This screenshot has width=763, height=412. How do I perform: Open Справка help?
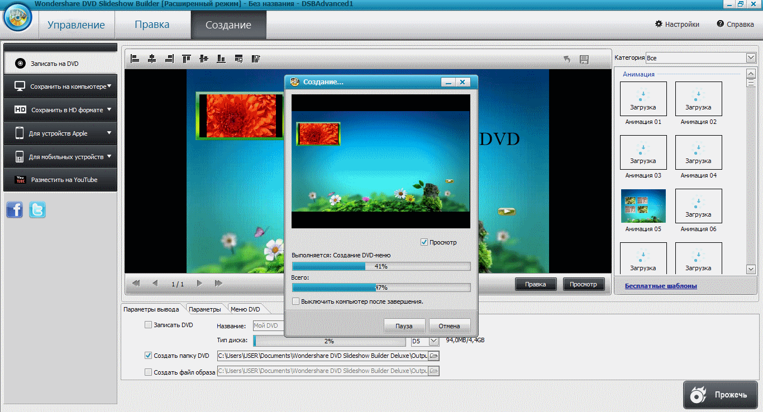point(736,24)
